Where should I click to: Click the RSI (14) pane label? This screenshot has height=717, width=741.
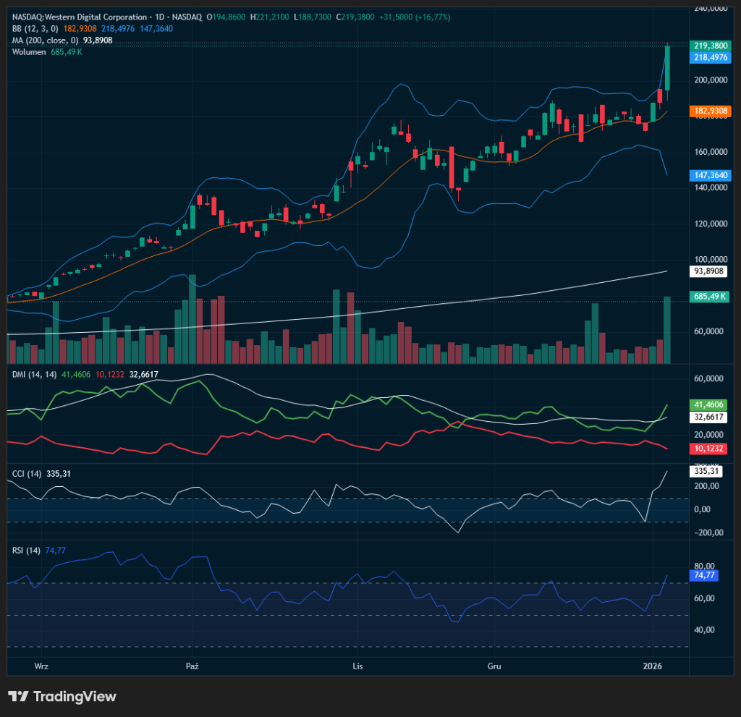[26, 550]
